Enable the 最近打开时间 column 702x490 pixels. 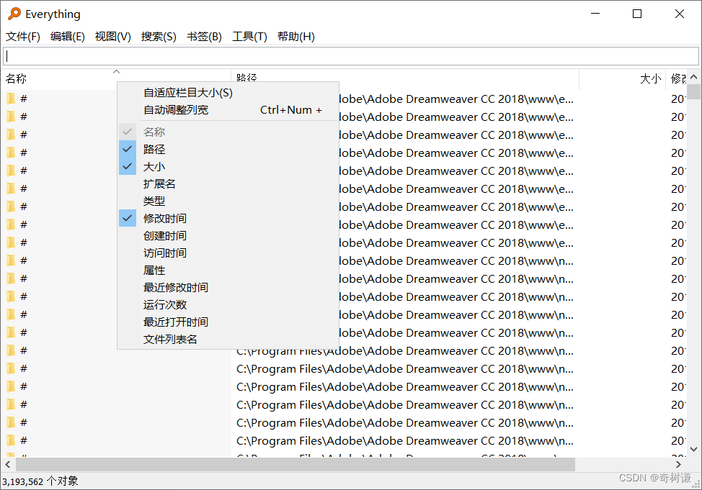(x=228, y=322)
